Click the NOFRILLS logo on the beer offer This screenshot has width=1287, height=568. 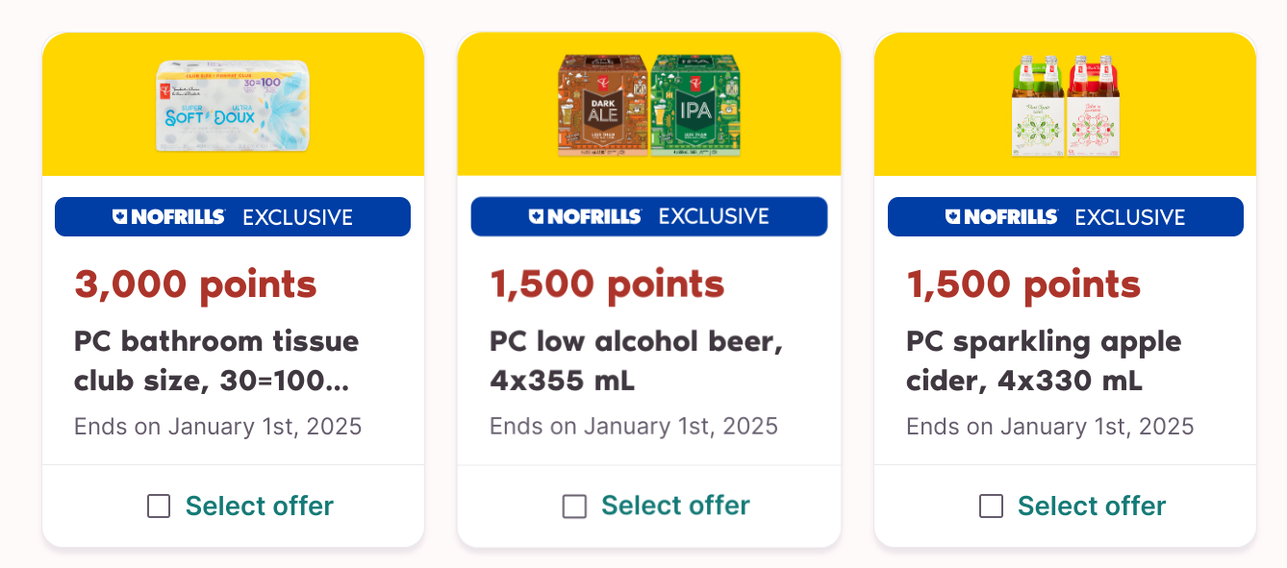coord(589,216)
